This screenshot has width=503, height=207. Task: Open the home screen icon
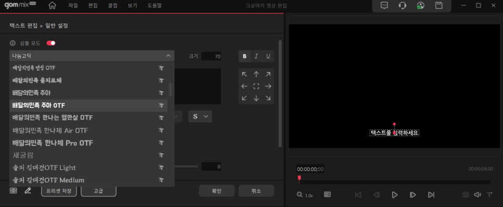click(x=52, y=5)
